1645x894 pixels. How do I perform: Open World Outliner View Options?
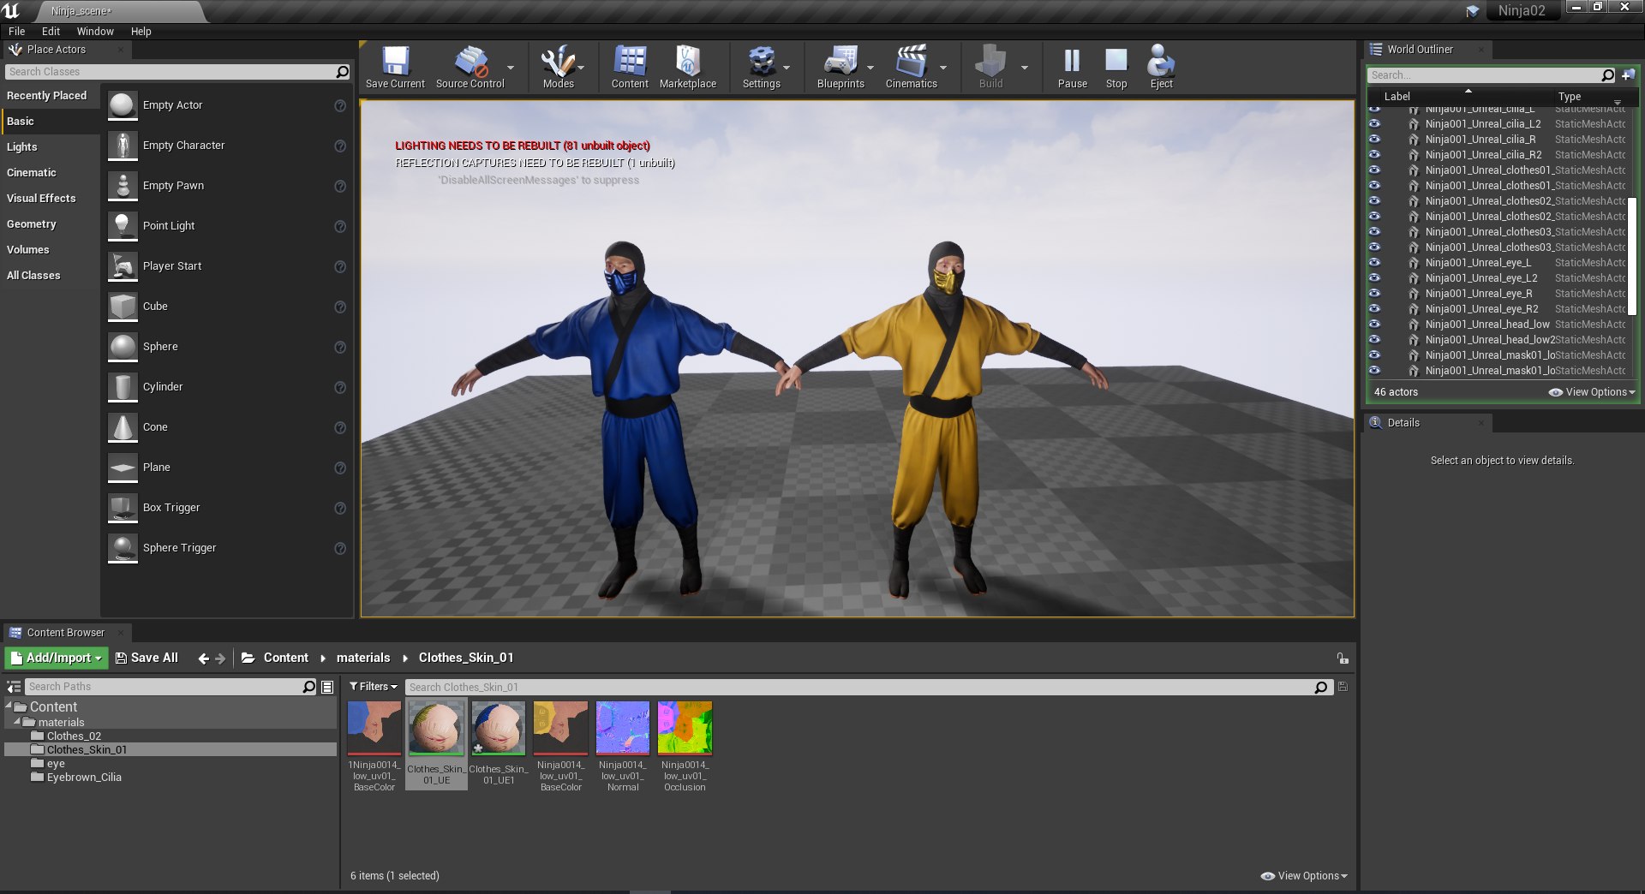tap(1592, 392)
